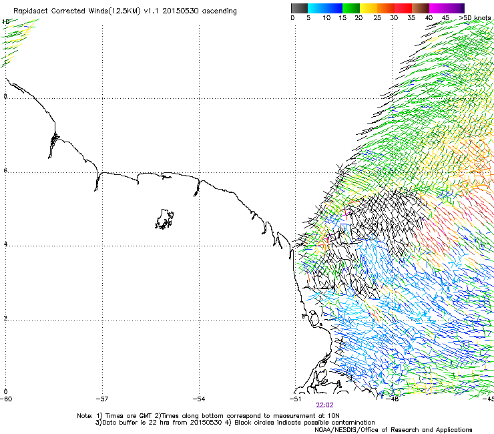Select the orange 25–30 knots legend segment
494x434 pixels.
tap(386, 8)
